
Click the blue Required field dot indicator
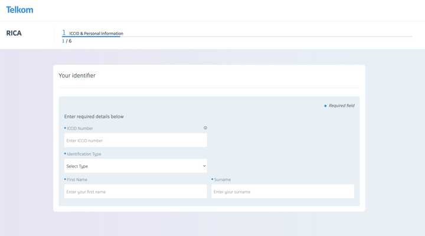point(325,106)
